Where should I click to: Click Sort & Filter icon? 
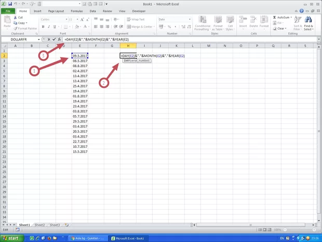pyautogui.click(x=298, y=20)
